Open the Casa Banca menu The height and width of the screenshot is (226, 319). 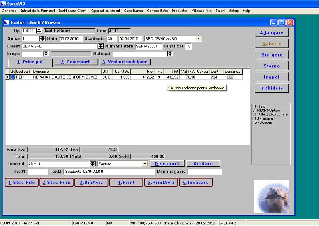click(123, 11)
